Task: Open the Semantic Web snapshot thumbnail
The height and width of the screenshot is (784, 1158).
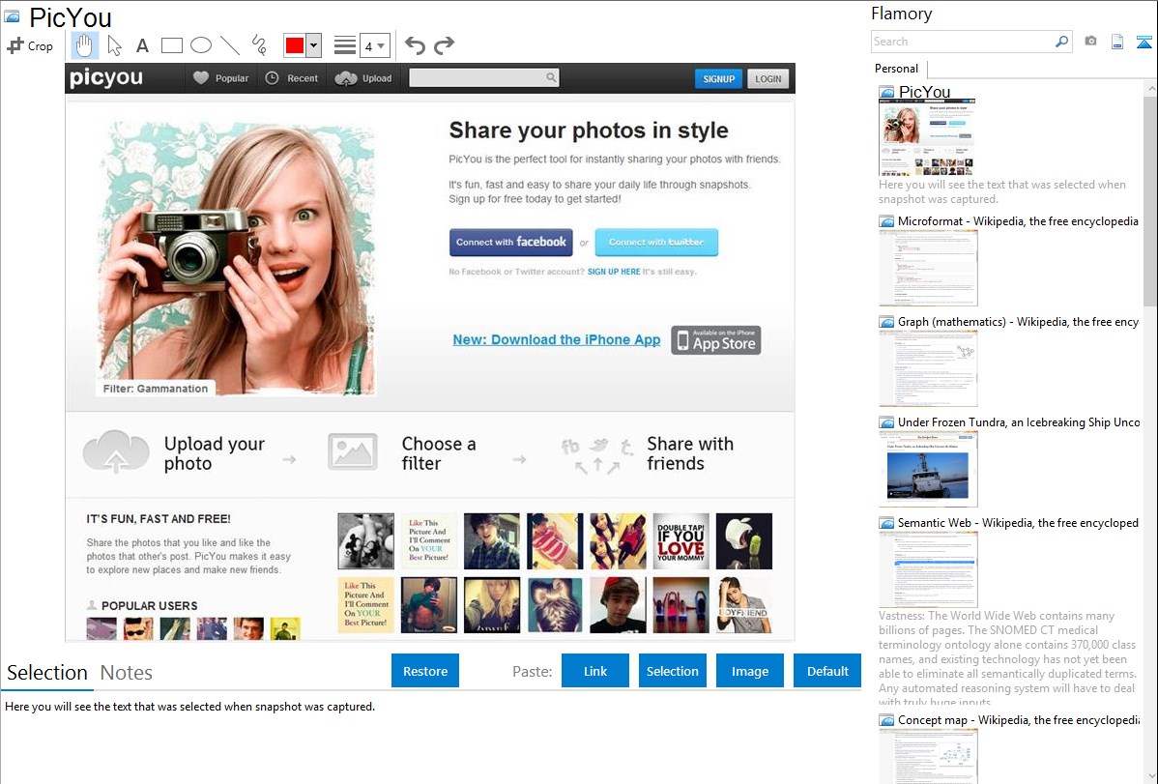Action: click(x=928, y=569)
